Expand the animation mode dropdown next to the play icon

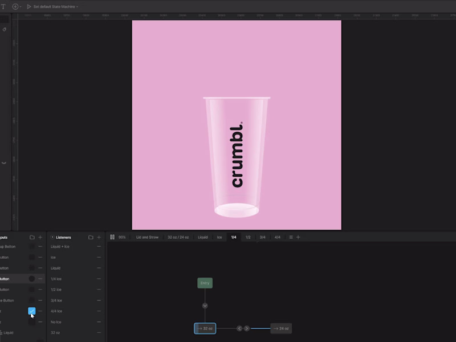click(x=21, y=6)
